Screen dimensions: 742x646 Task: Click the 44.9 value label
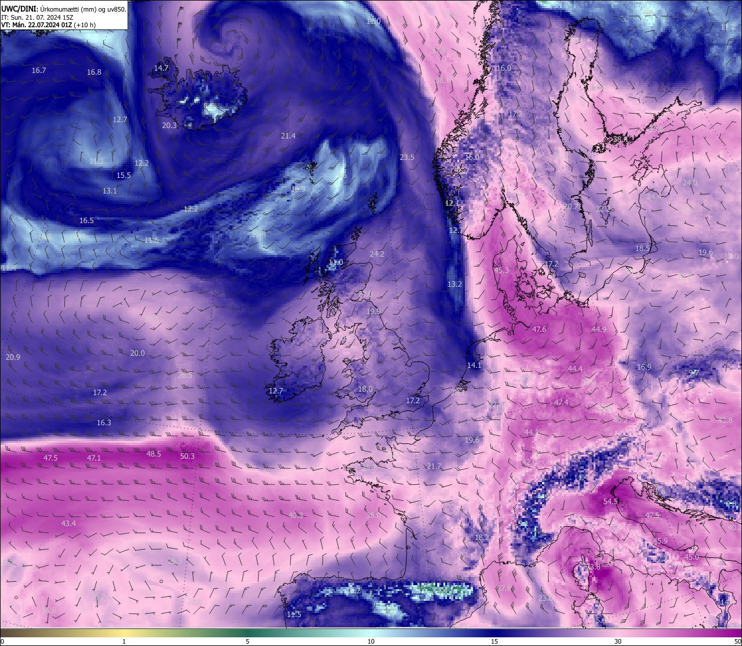pos(598,329)
